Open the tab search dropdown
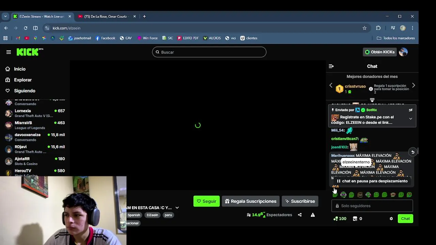This screenshot has height=245, width=436. click(5, 16)
